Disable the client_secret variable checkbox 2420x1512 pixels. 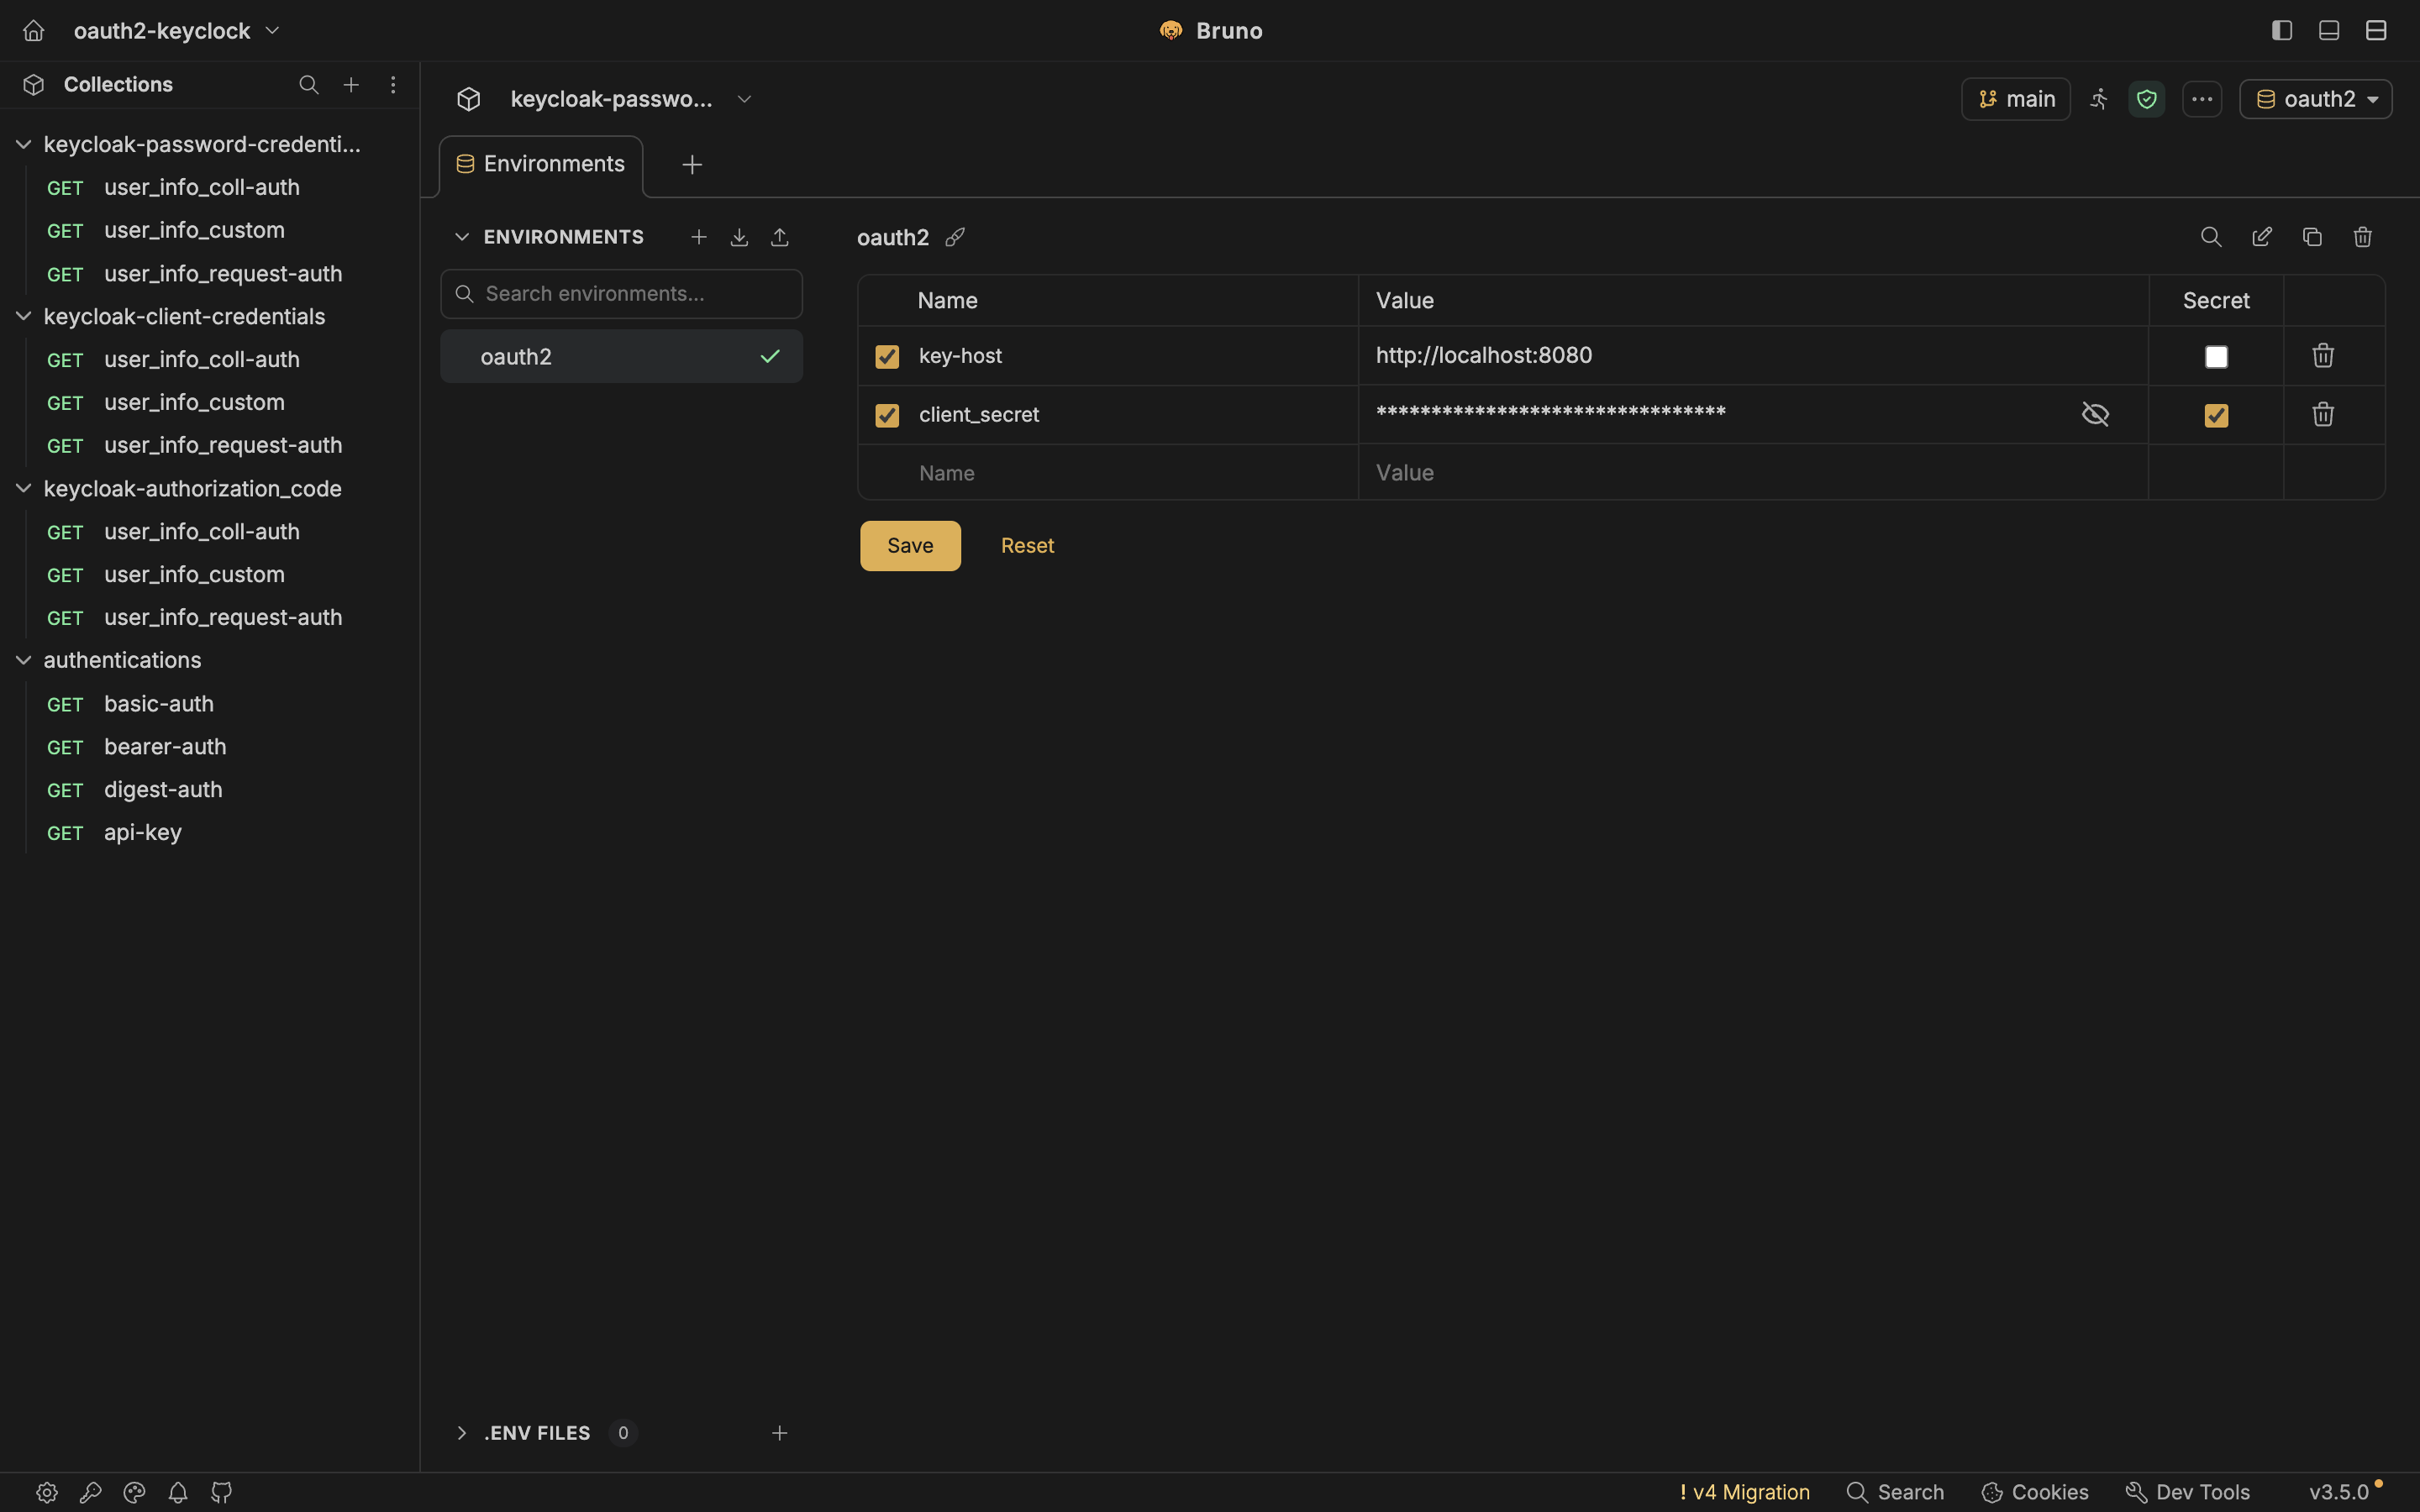[887, 415]
